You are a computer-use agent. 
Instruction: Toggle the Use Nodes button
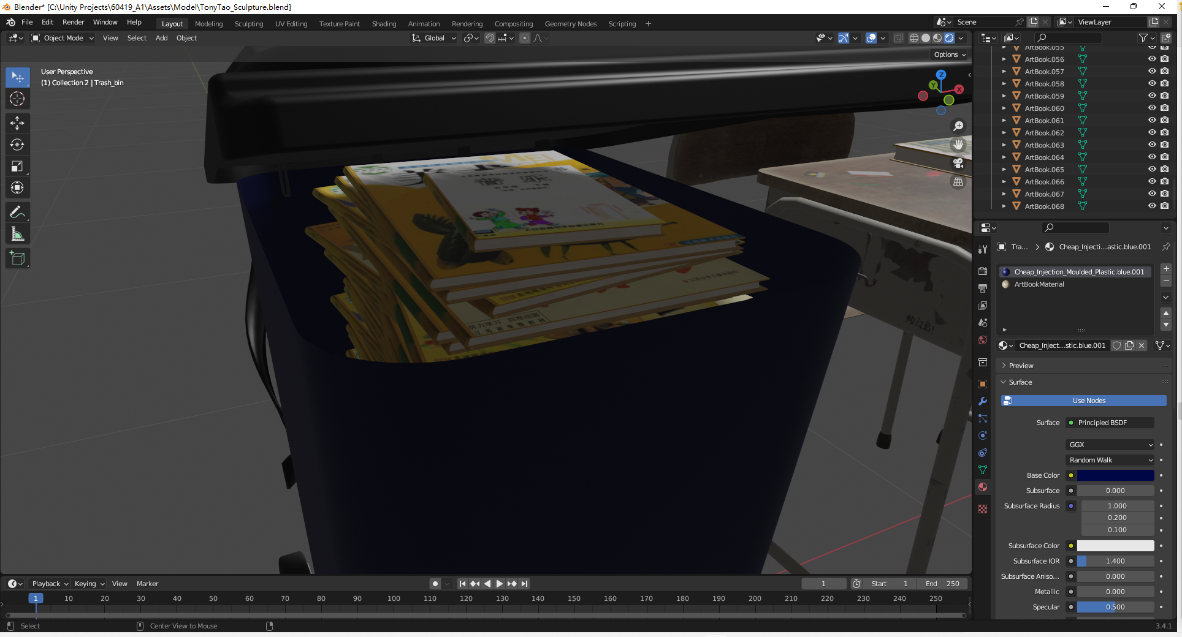1083,401
